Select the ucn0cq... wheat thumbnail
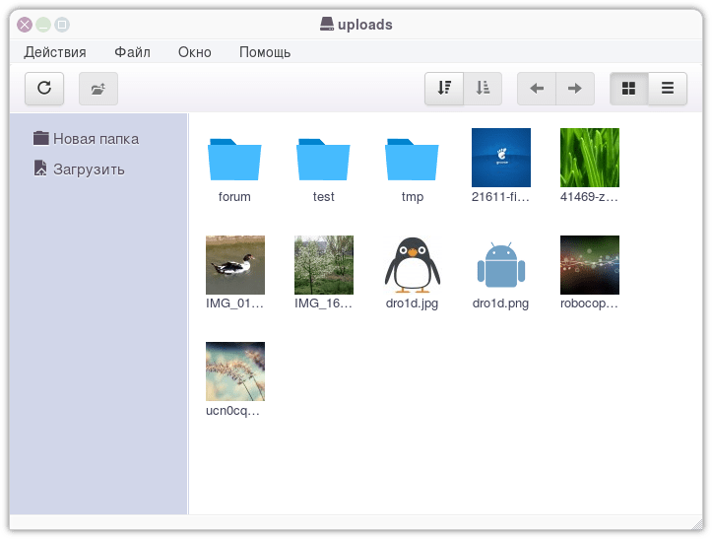712x539 pixels. 235,371
